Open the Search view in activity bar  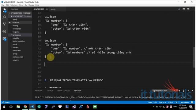coord(4,17)
